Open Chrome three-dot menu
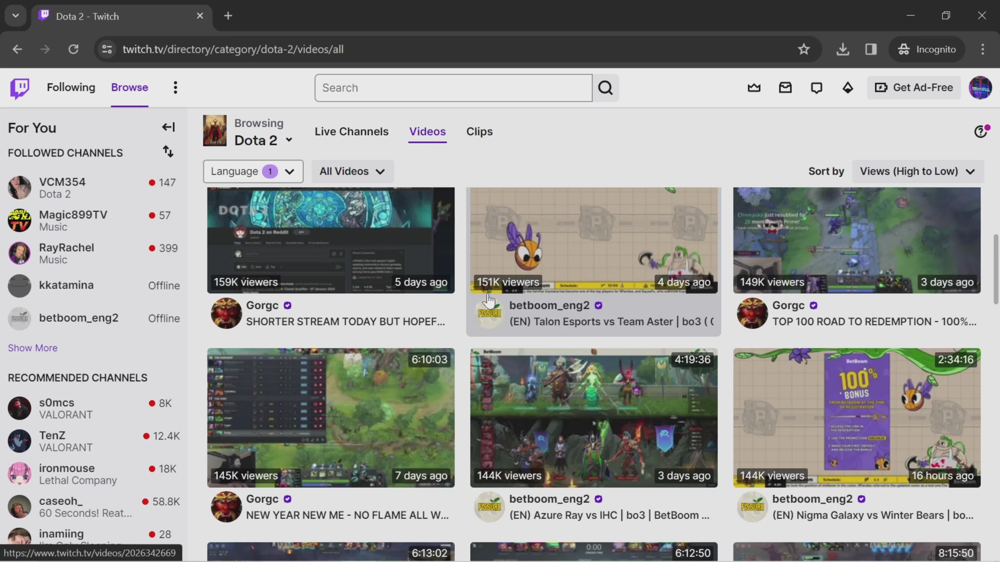This screenshot has height=562, width=1000. coord(983,49)
